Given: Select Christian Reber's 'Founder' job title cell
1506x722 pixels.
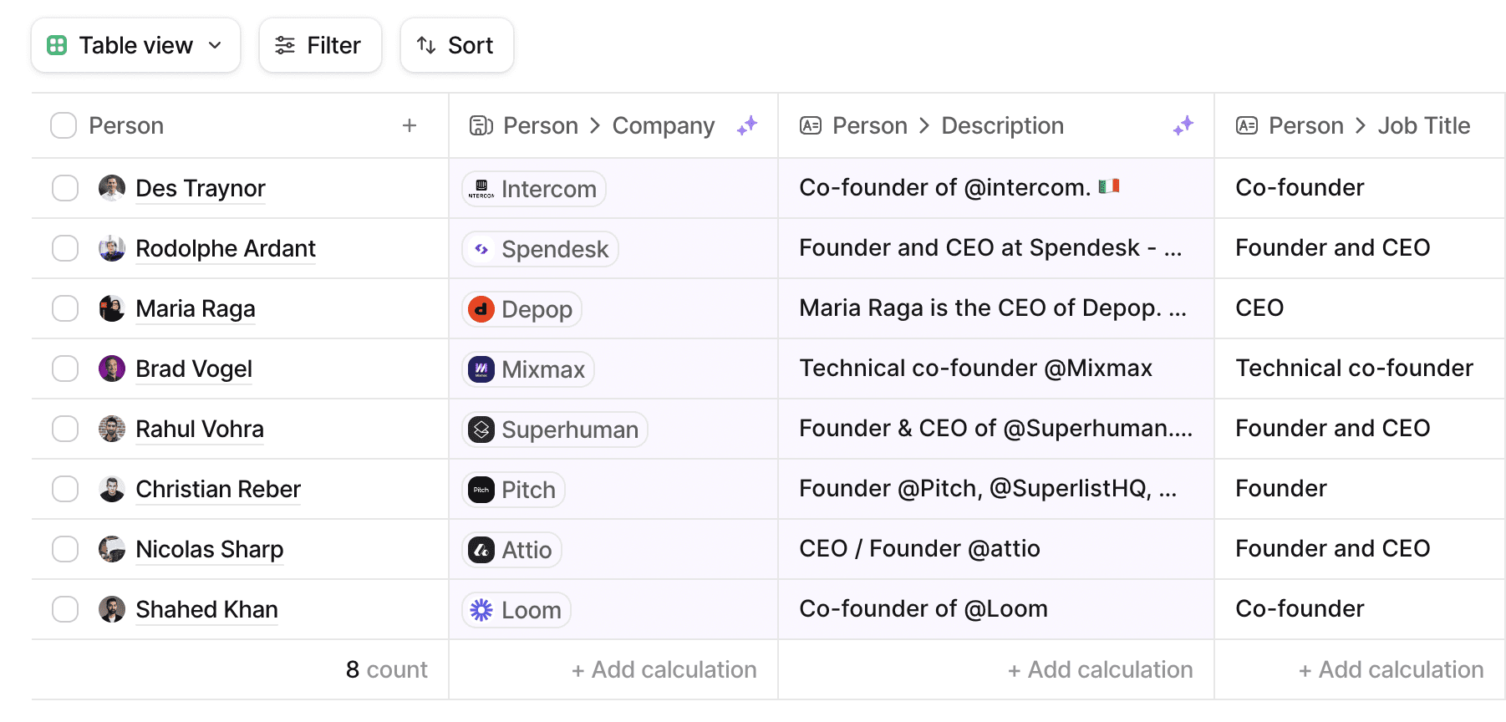Looking at the screenshot, I should [1360, 489].
